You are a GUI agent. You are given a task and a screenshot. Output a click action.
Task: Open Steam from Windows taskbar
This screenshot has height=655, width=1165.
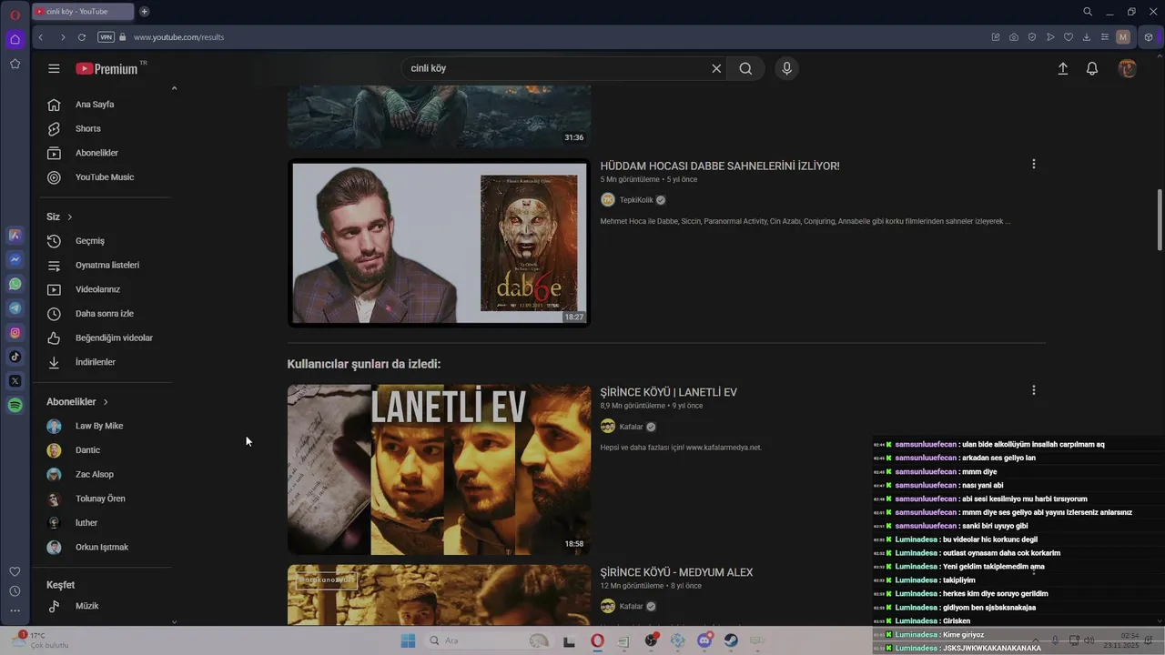coord(731,640)
